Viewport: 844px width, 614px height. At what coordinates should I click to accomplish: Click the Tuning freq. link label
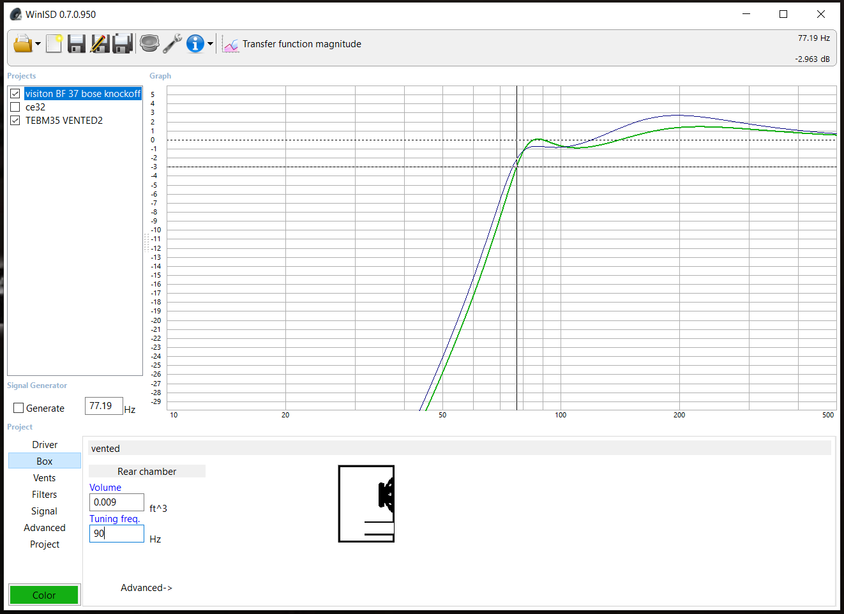click(114, 519)
